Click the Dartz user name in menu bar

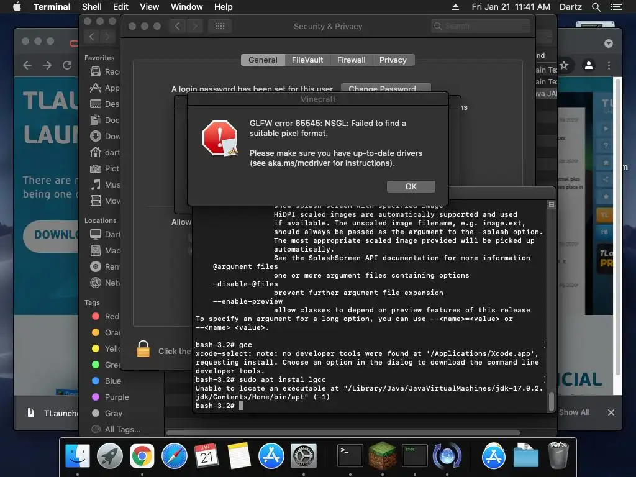[570, 7]
